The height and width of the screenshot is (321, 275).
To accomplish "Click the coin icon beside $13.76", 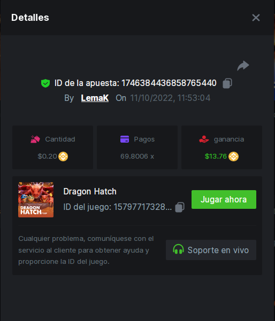I will [234, 156].
